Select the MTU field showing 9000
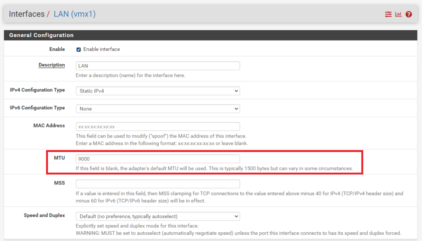The width and height of the screenshot is (422, 241). 157,159
